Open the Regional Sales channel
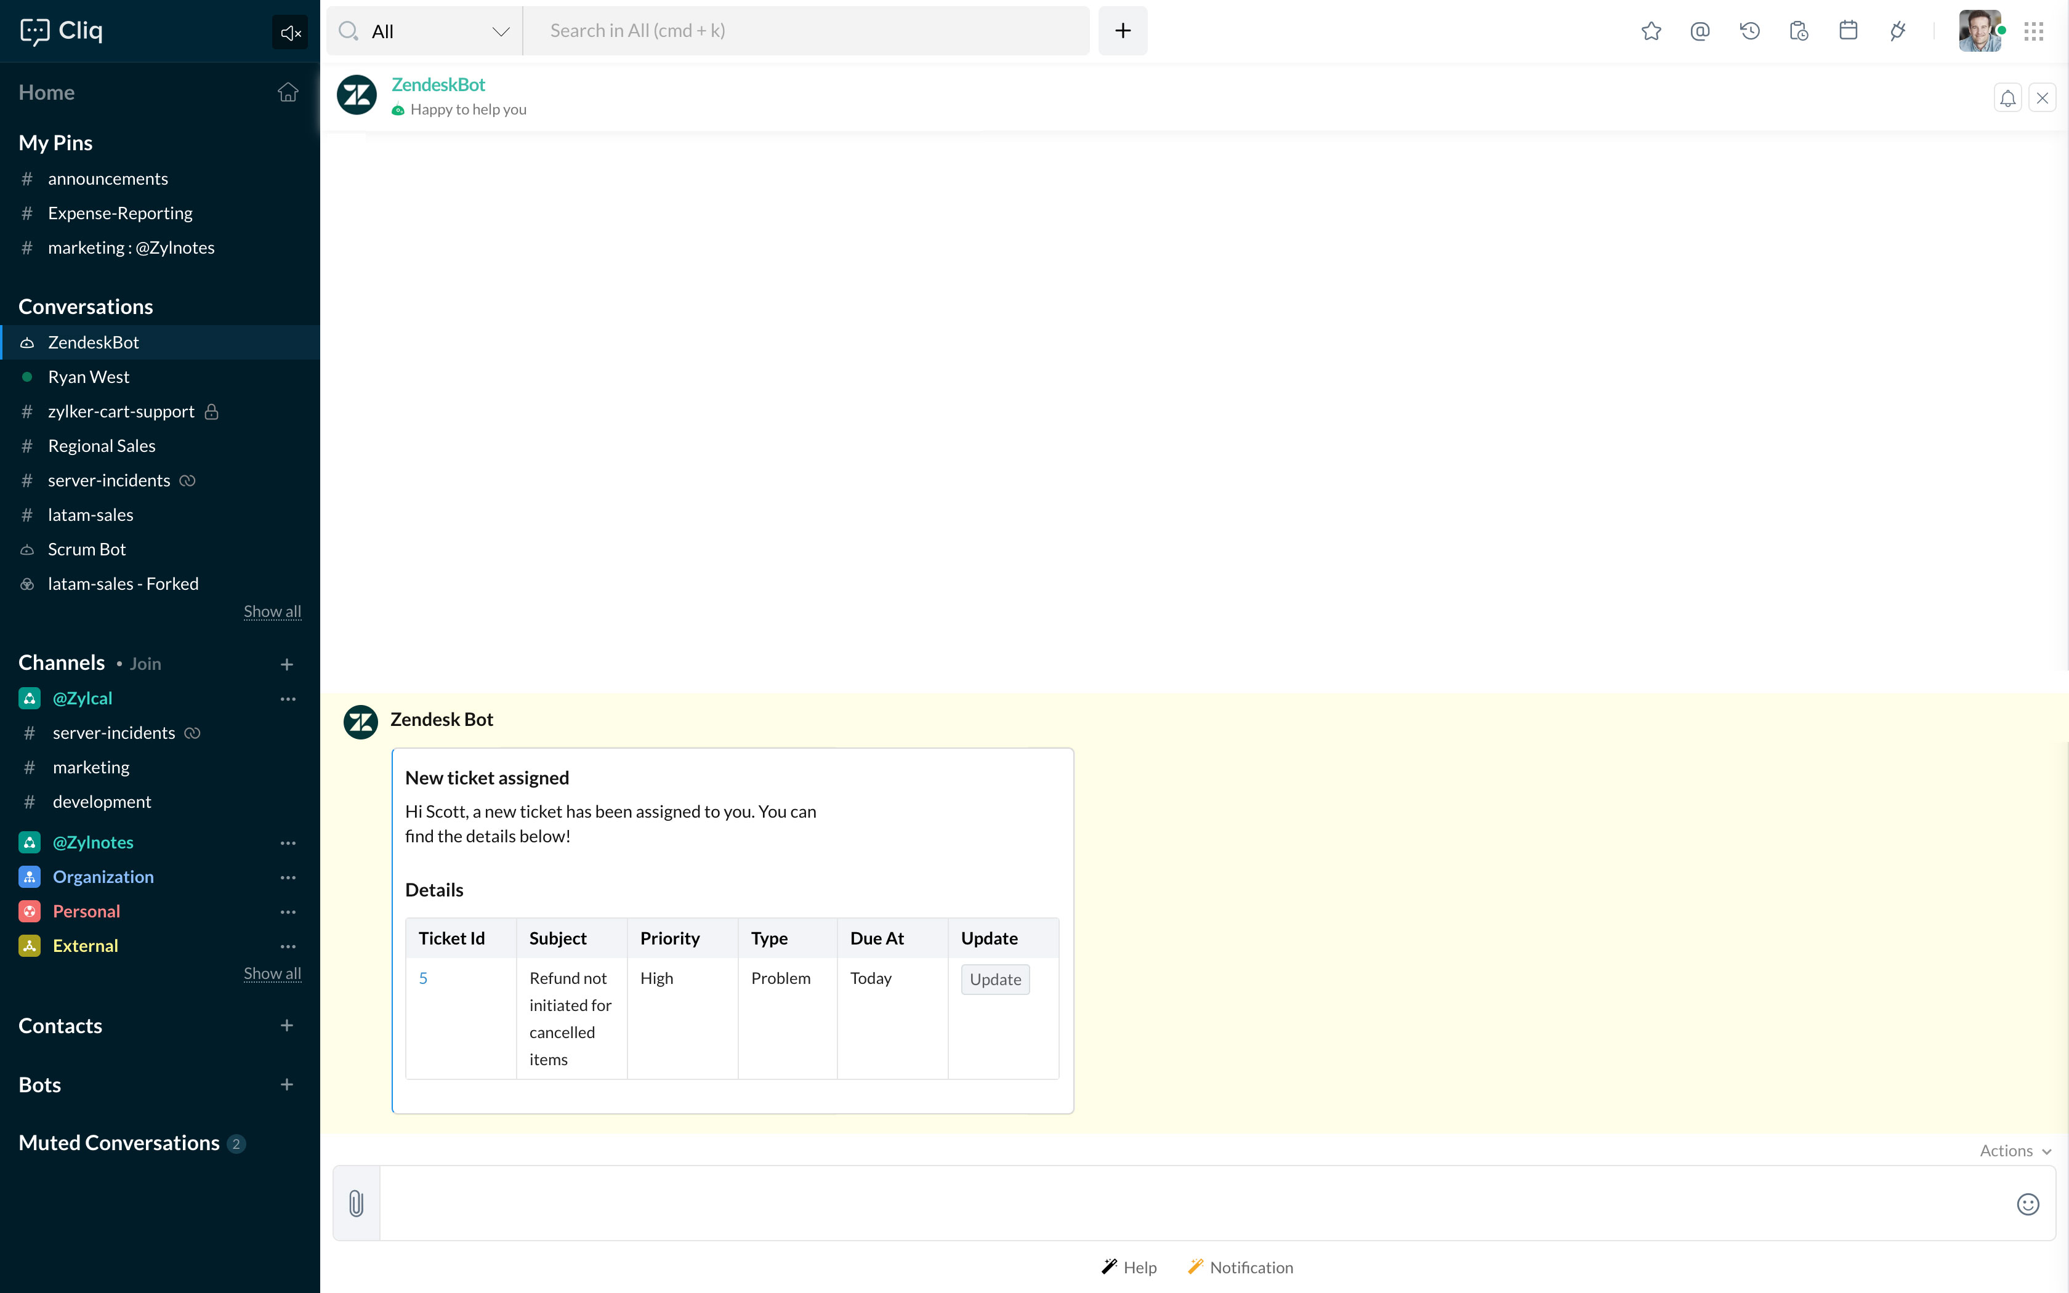Screen dimensions: 2069x1293 point(102,446)
